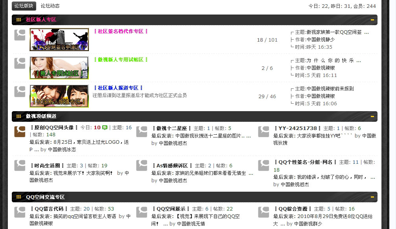This screenshot has height=229, width=396.
Task: Open the 社区签名档代作专区 forum
Action: coord(121,31)
